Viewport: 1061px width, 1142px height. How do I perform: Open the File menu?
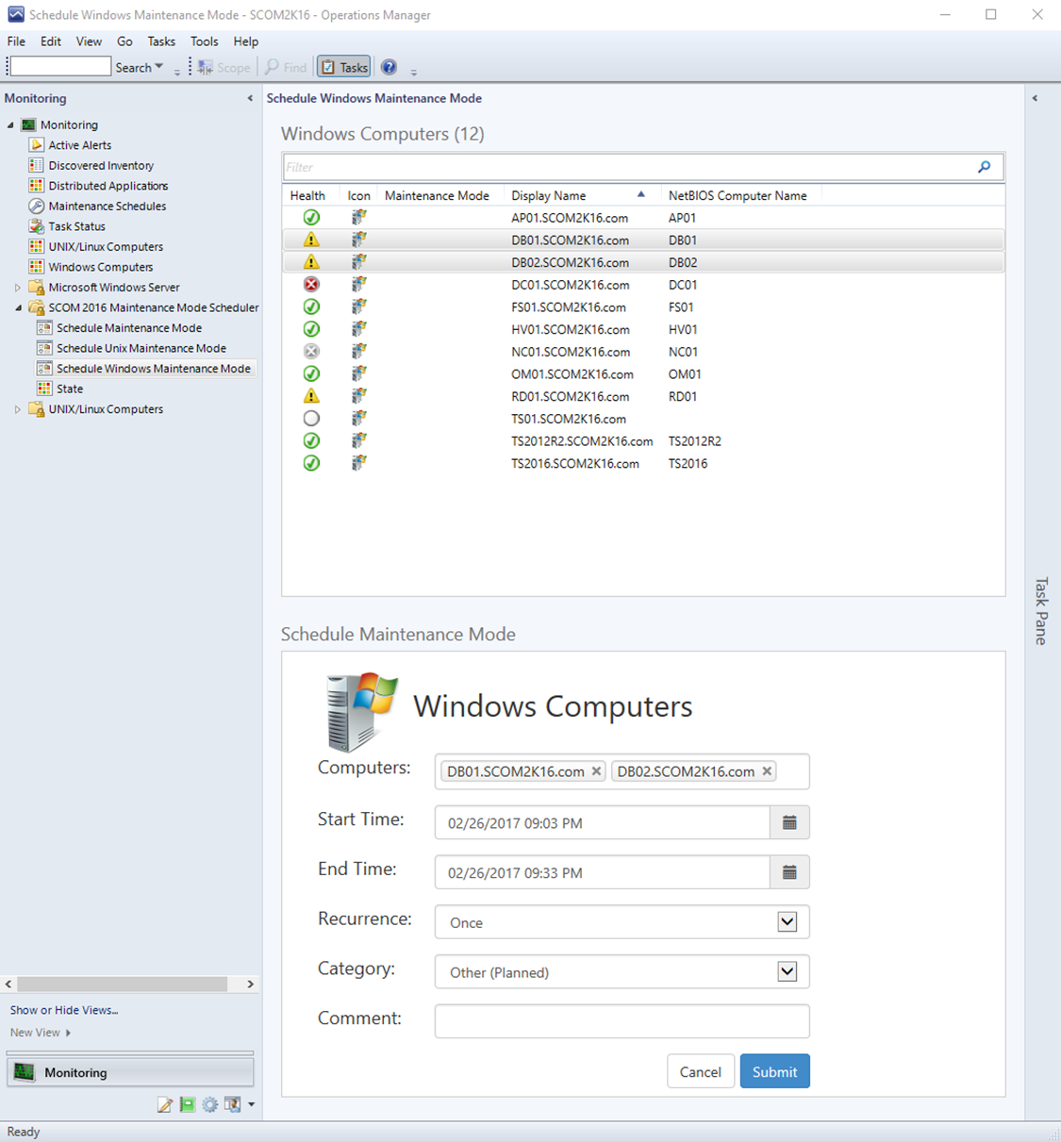16,41
